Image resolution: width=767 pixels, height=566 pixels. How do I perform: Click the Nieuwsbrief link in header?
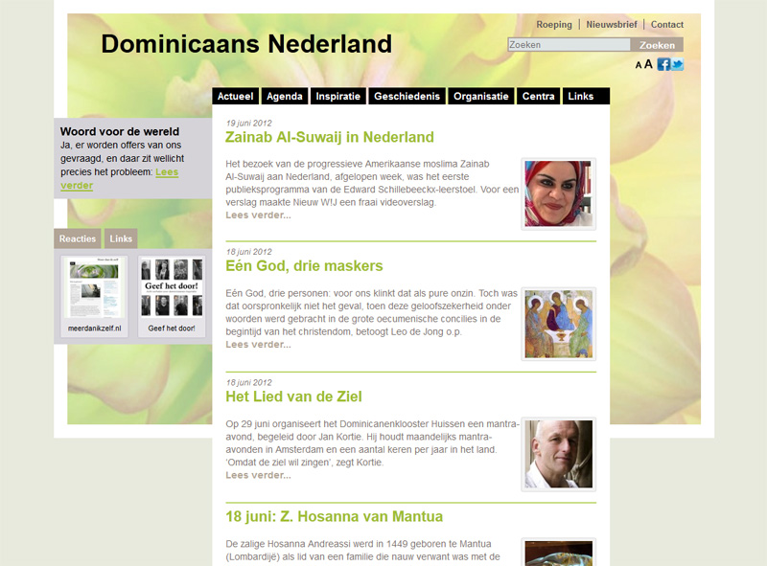(612, 25)
